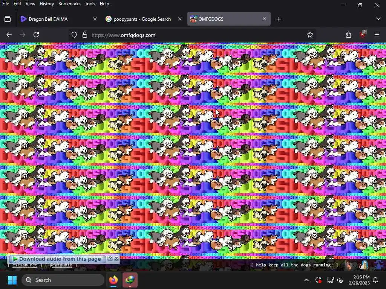Open the Firefox application hamburger menu
Screen dimensions: 386x289
click(x=377, y=35)
